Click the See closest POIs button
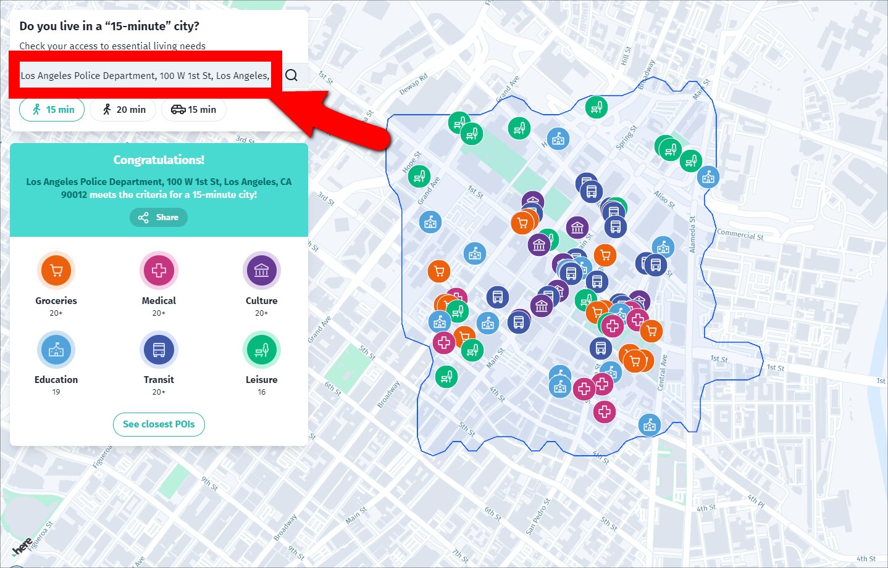Viewport: 888px width, 568px height. point(159,424)
